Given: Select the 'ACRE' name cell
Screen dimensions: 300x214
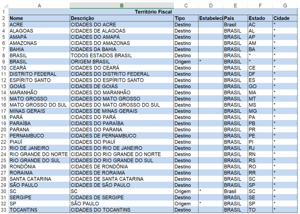Looking at the screenshot, I should pos(39,25).
